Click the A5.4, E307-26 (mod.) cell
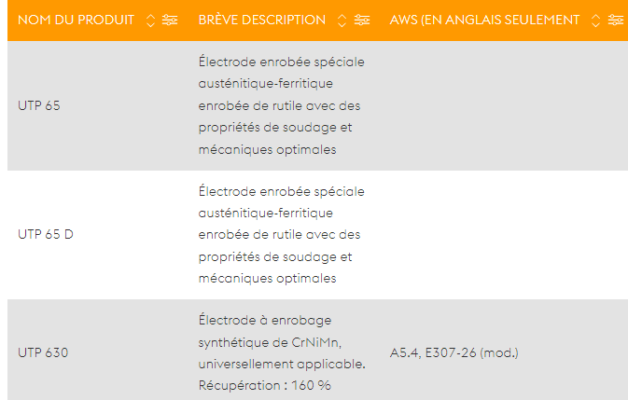Viewport: 628px width, 400px height. [454, 352]
